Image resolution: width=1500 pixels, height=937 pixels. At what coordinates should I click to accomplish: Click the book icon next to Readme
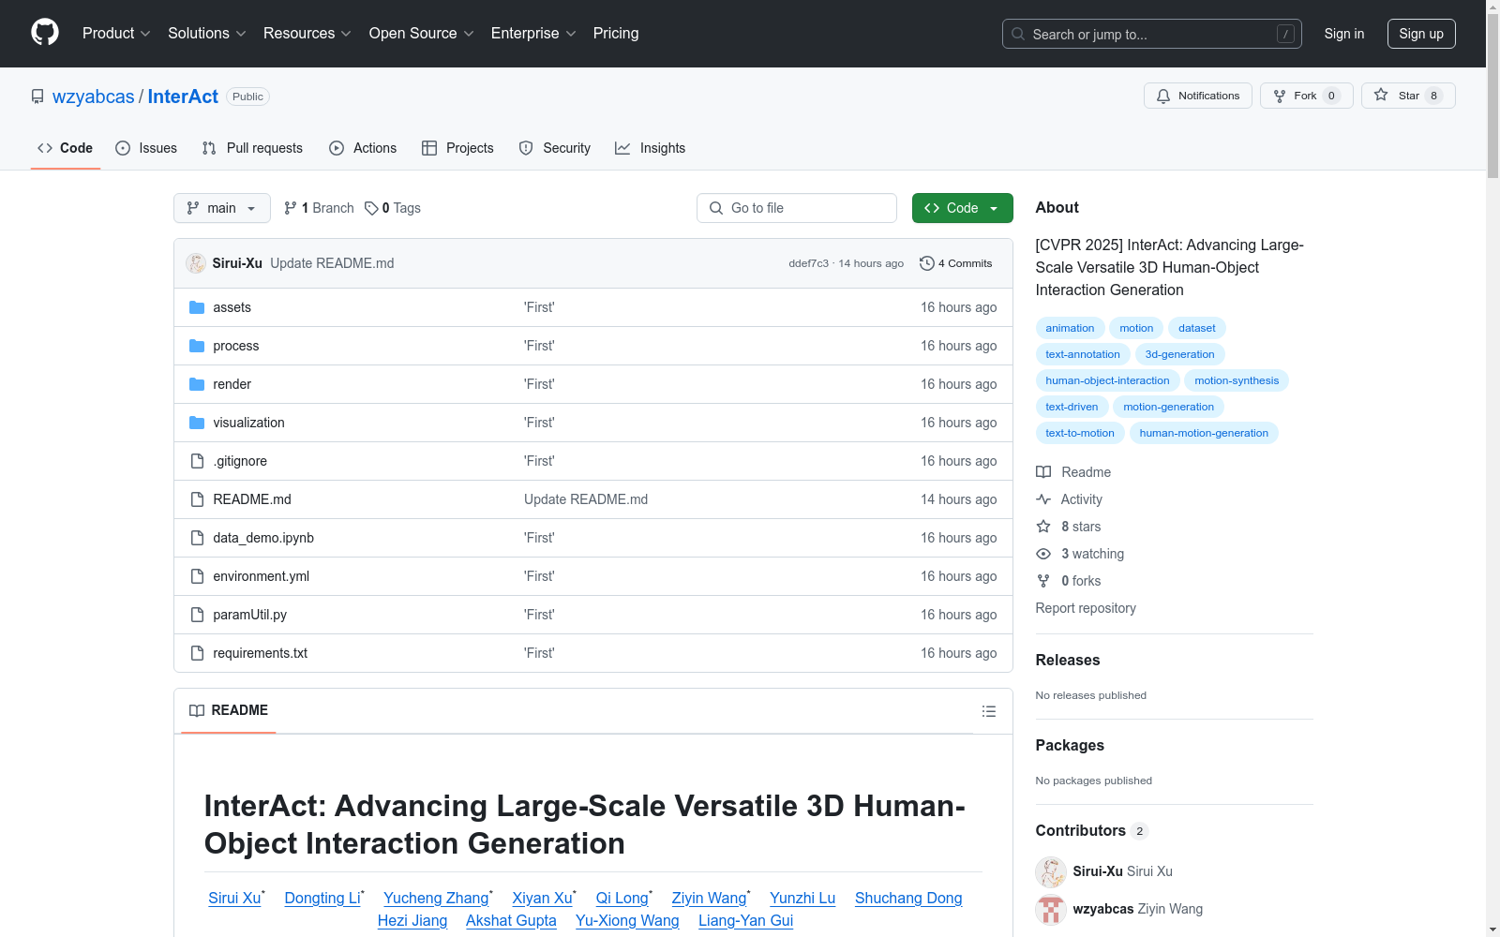pos(1043,472)
